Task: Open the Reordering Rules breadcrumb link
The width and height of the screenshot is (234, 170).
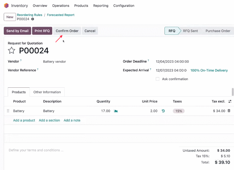Action: point(30,15)
